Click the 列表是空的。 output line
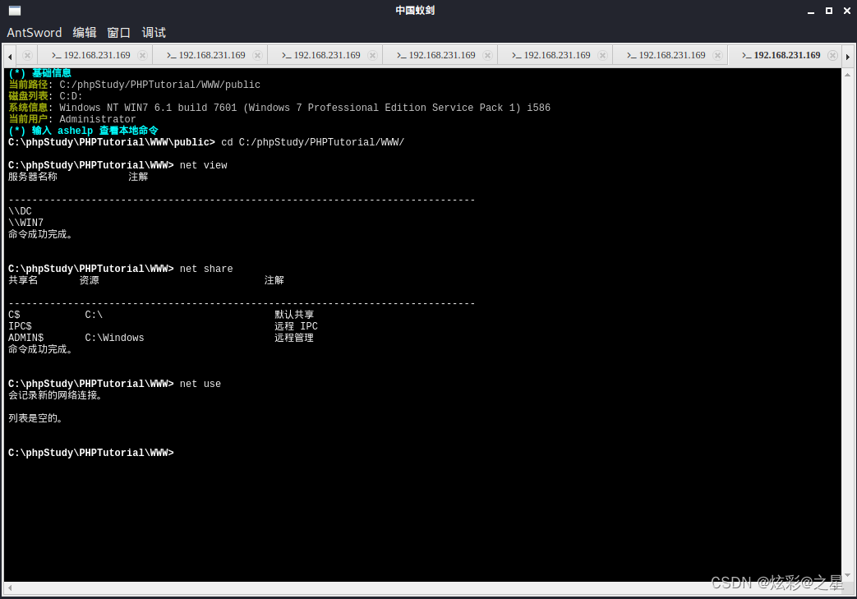This screenshot has height=599, width=857. pyautogui.click(x=36, y=419)
